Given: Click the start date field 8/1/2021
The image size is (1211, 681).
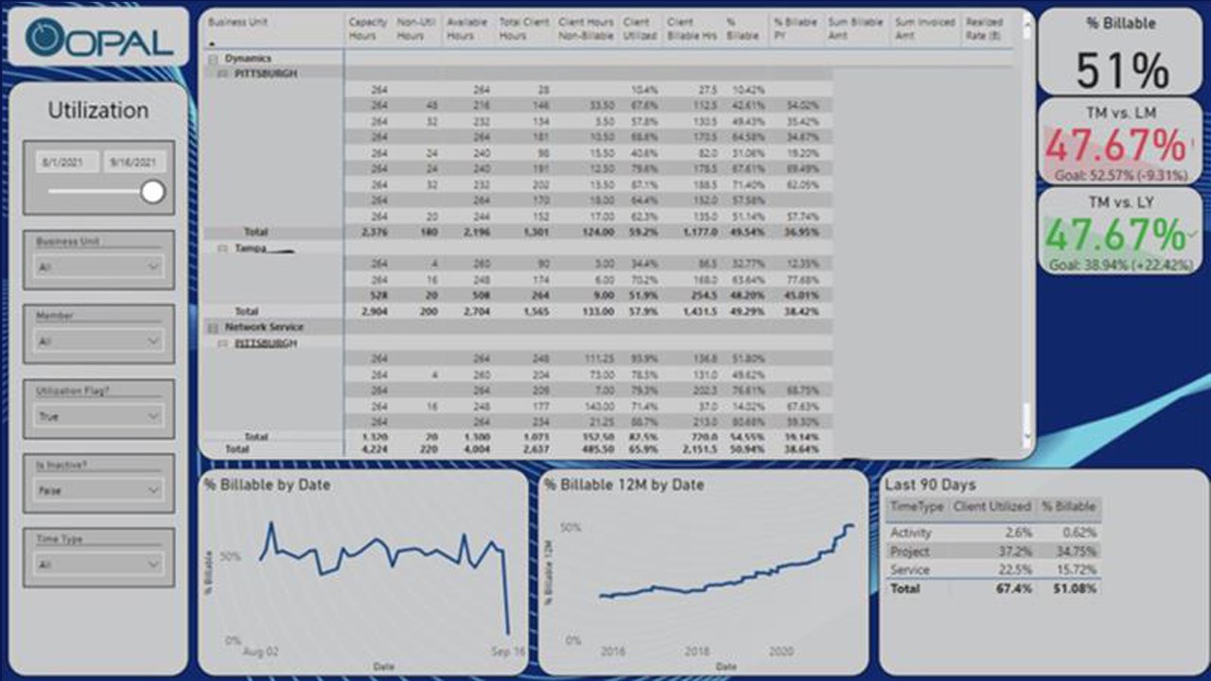Looking at the screenshot, I should [x=66, y=163].
